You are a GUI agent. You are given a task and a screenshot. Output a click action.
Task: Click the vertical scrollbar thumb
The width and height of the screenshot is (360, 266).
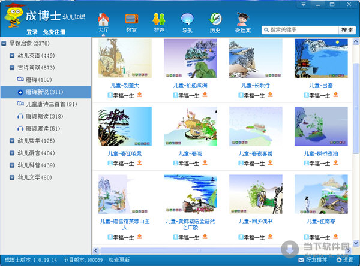[356, 108]
